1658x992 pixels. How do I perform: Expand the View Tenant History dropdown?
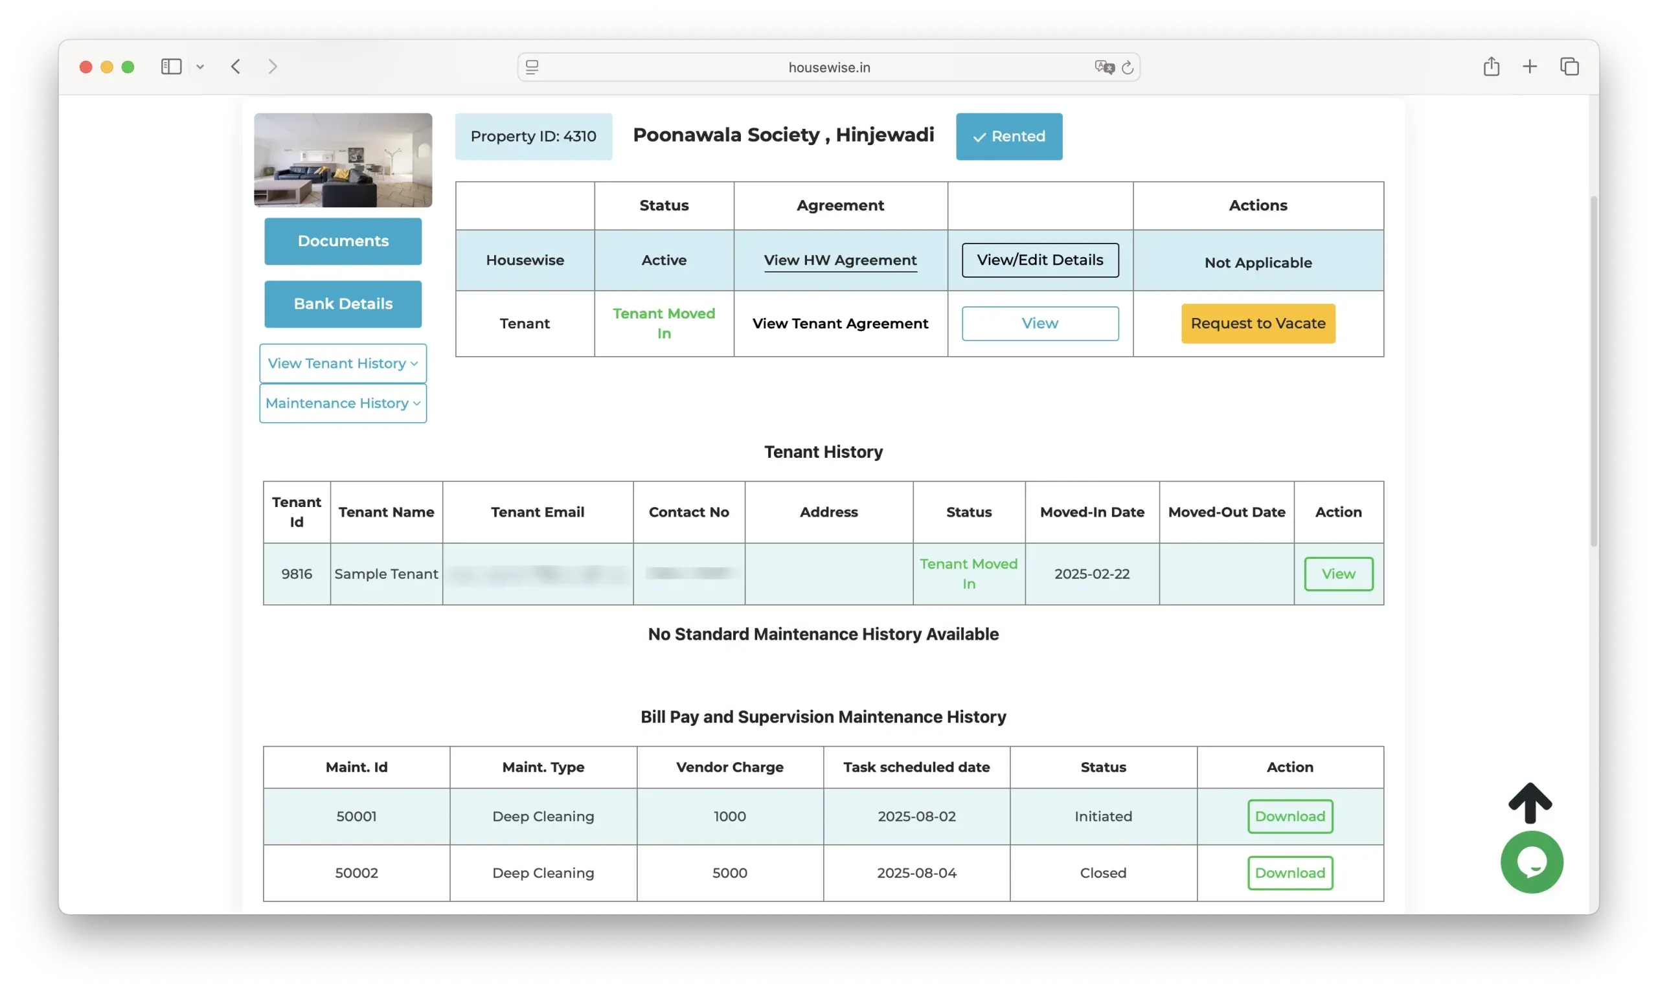[x=343, y=364]
